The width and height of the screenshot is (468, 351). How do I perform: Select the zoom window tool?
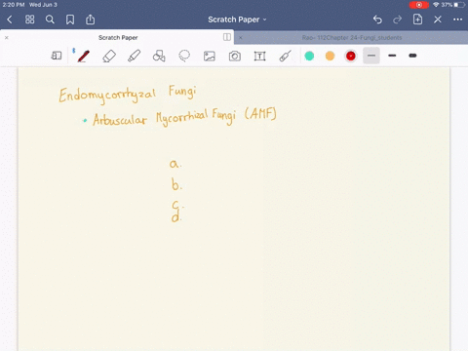tap(57, 56)
